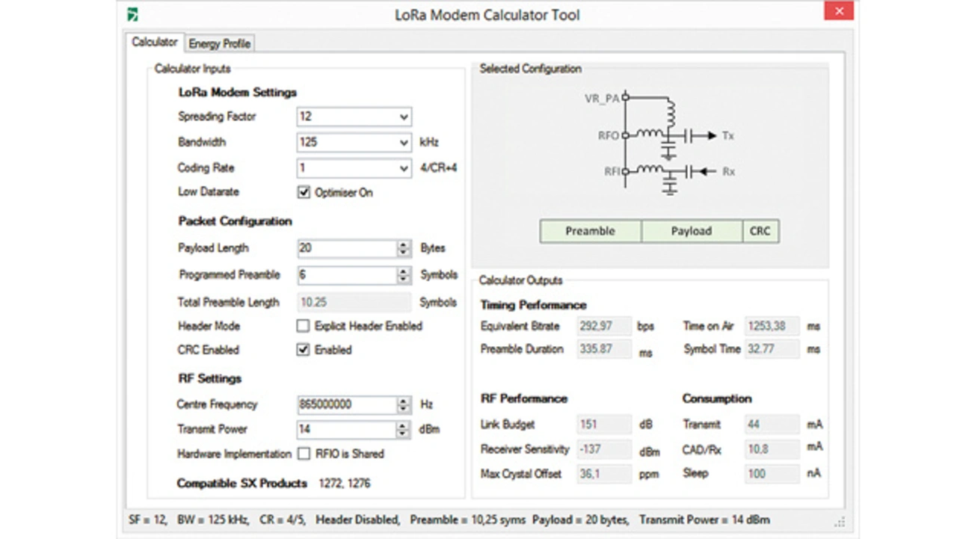Expand the Bandwidth dropdown list

(x=404, y=143)
